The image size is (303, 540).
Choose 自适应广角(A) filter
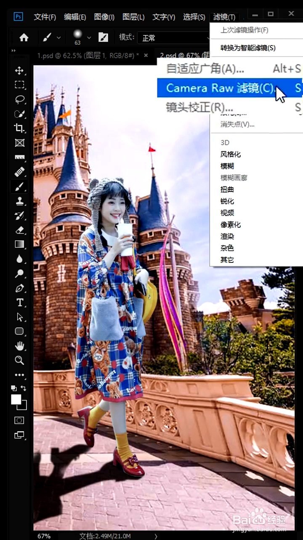pos(229,69)
